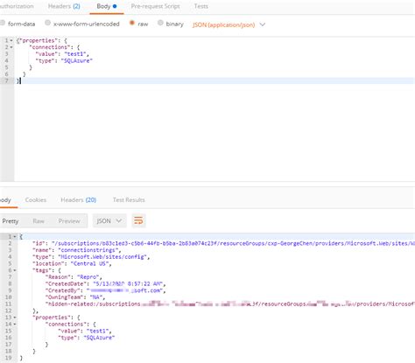Click "SQLAzure" value in response body
Screen dimensions: 415x363
pos(99,338)
